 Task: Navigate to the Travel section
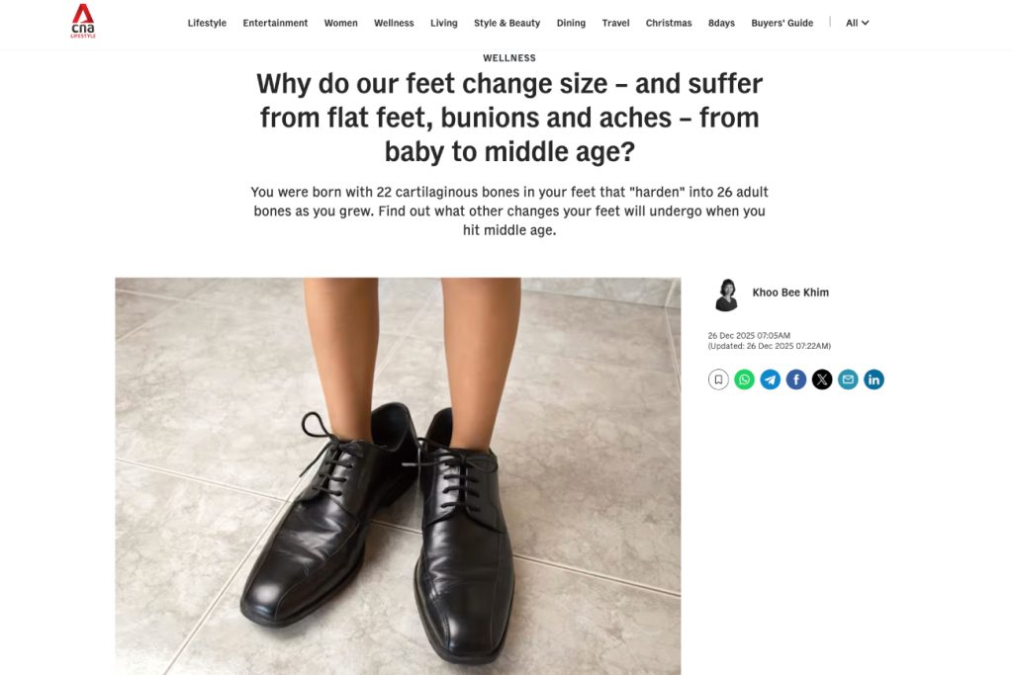(x=615, y=23)
